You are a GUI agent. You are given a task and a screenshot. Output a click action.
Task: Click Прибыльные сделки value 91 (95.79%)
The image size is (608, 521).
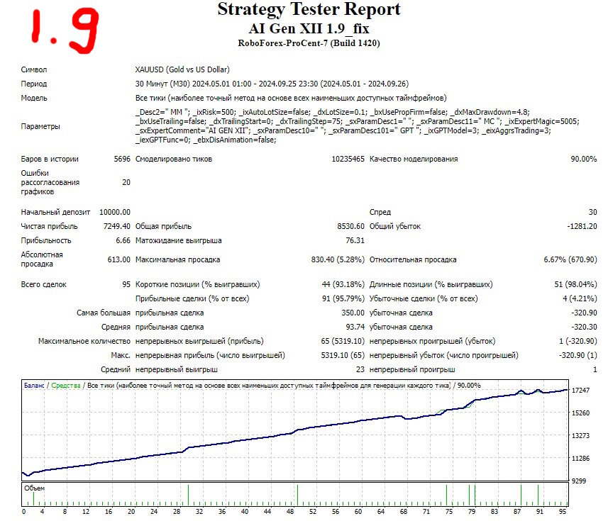pyautogui.click(x=343, y=298)
